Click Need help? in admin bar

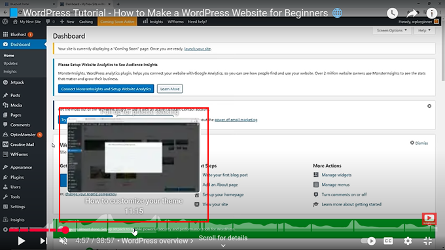click(x=197, y=22)
